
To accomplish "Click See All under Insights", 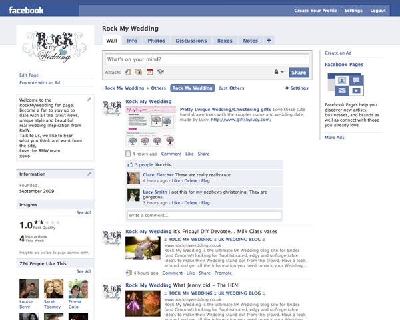I will click(x=84, y=212).
